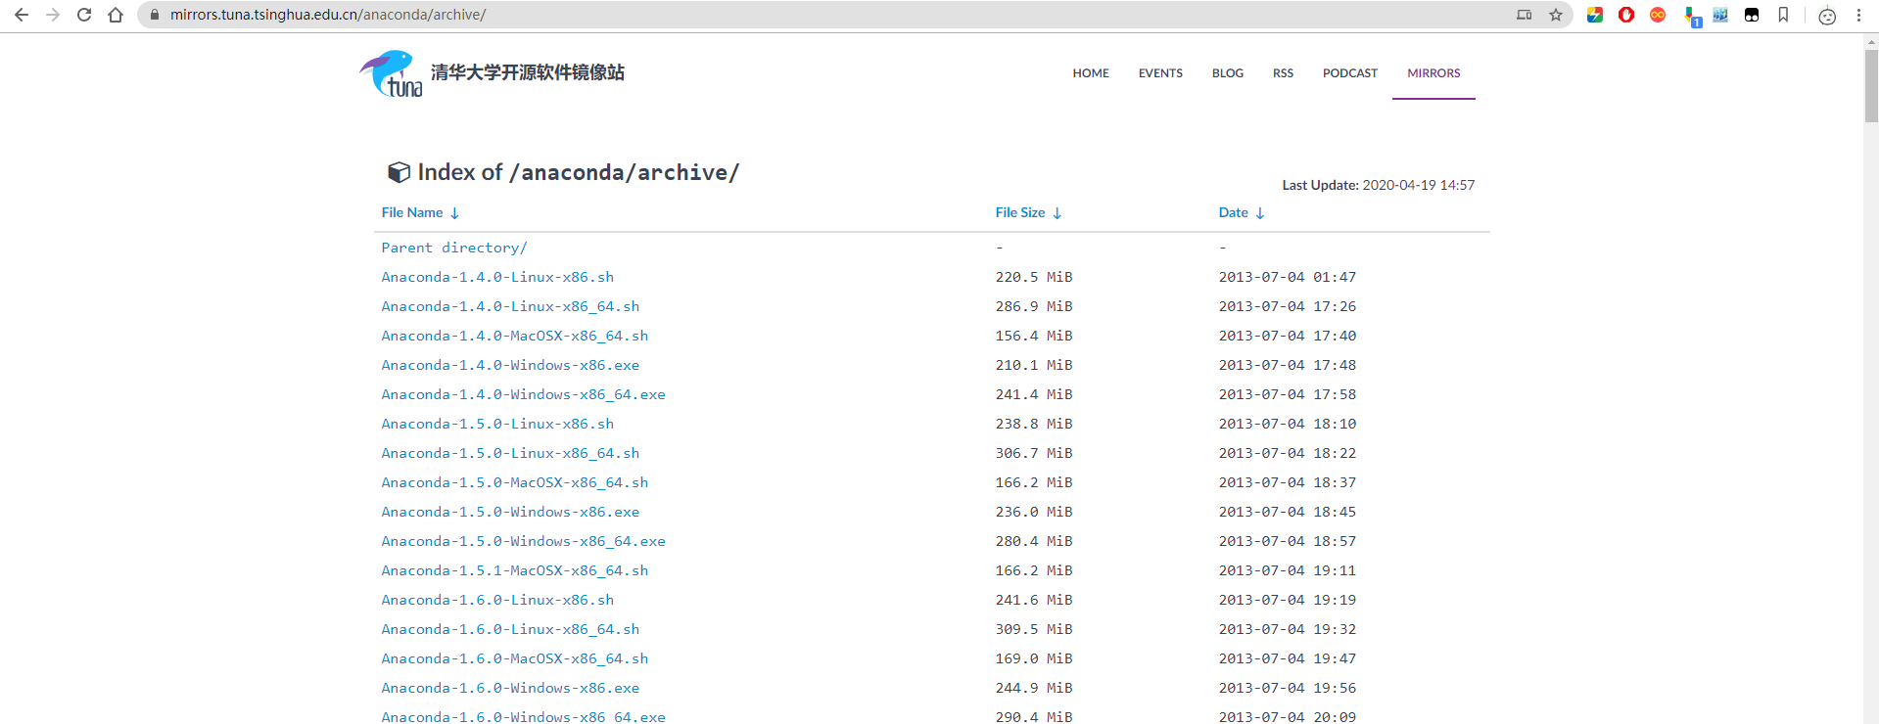Select the Last Update 2020-04-19 14:57 text

pyautogui.click(x=1379, y=185)
